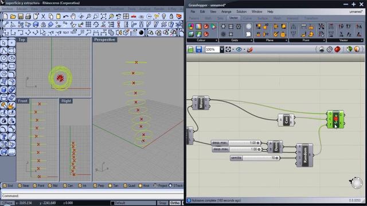Click red preview icon in Grasshopper toolbar
This screenshot has height=206, width=367.
point(337,49)
